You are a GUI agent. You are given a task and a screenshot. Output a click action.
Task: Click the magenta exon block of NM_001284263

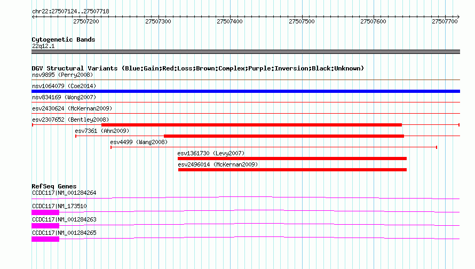(x=45, y=226)
